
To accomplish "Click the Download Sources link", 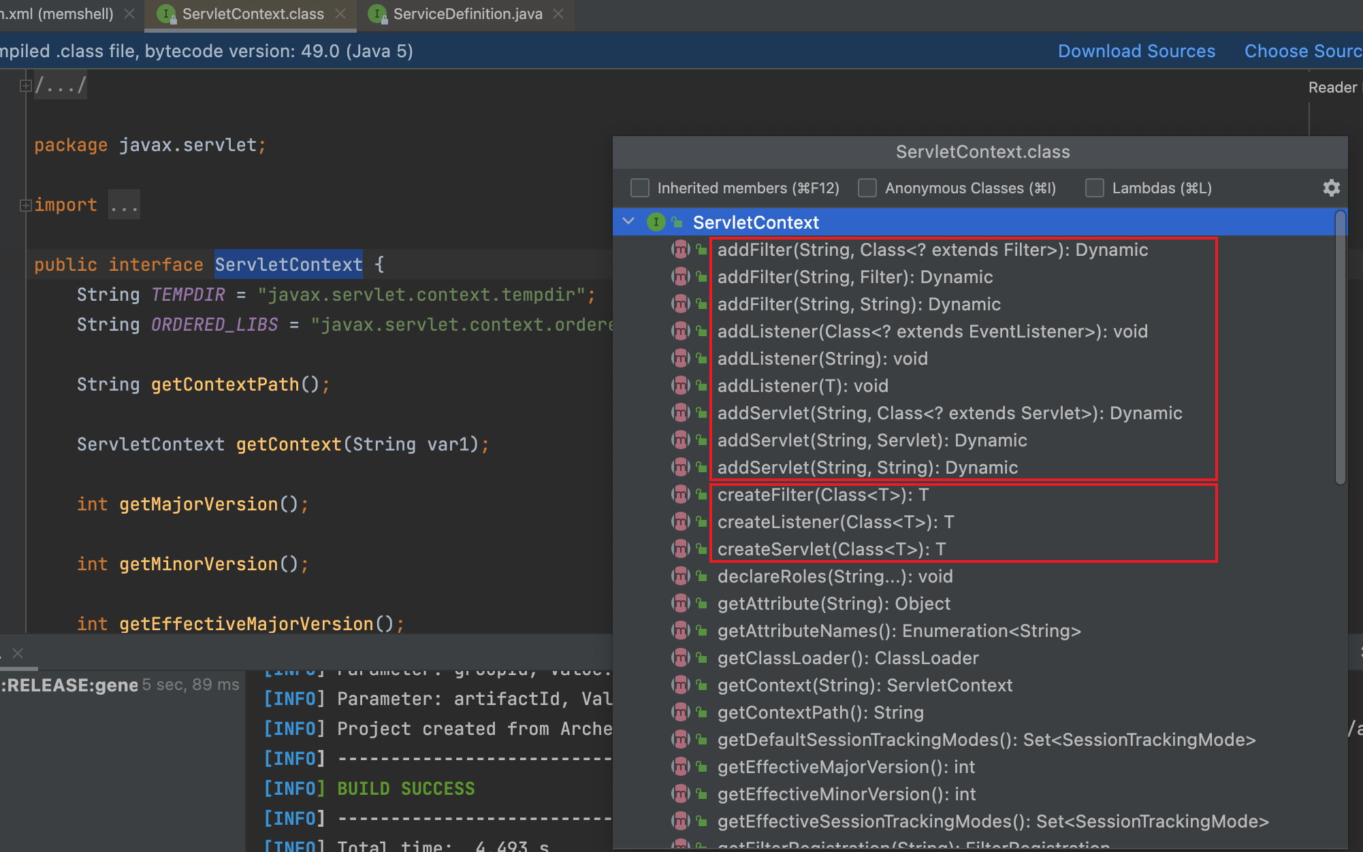I will (1136, 51).
